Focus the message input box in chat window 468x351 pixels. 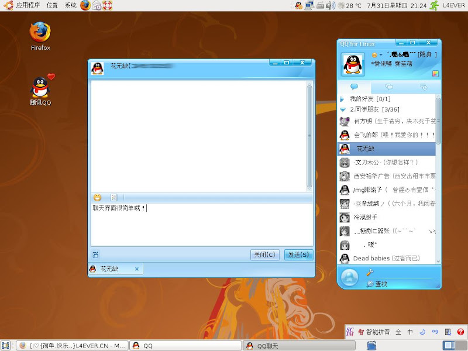(202, 225)
